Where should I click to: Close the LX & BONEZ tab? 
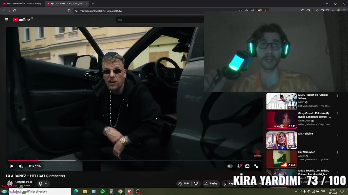(x=86, y=4)
